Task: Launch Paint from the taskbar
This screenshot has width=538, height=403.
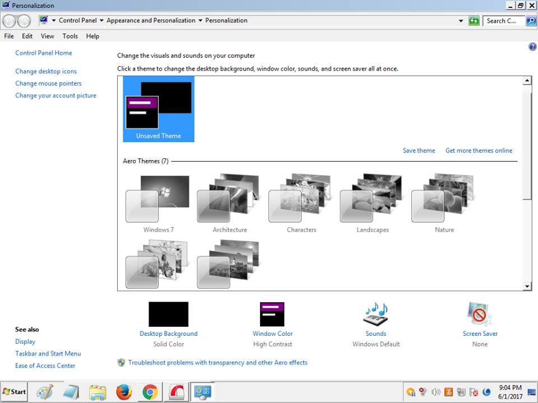Action: click(x=45, y=392)
